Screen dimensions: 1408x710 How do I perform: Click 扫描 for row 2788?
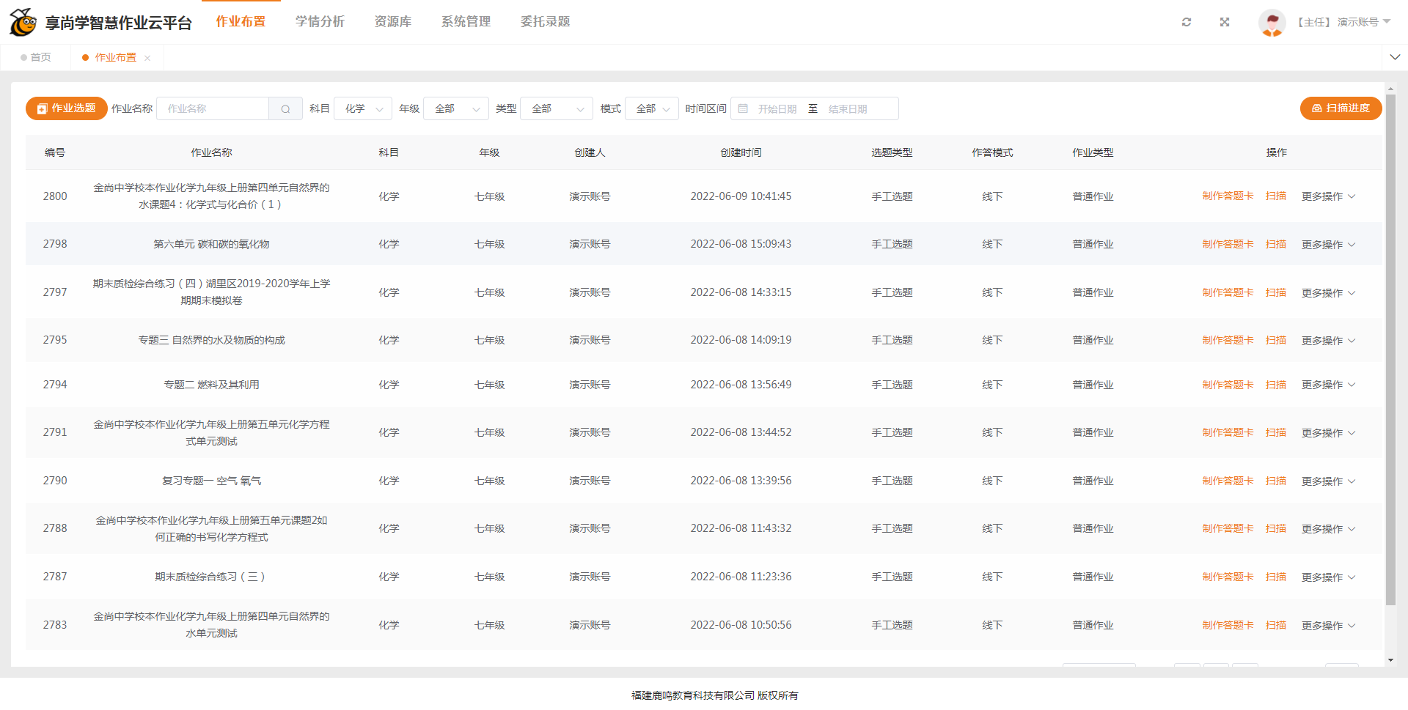[1276, 529]
